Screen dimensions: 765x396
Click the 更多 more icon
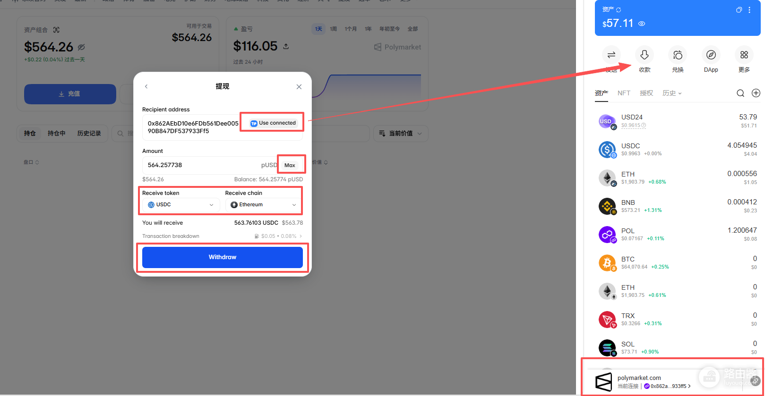click(x=744, y=55)
